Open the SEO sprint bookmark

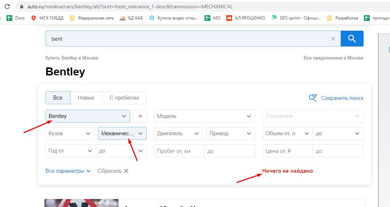coord(296,18)
